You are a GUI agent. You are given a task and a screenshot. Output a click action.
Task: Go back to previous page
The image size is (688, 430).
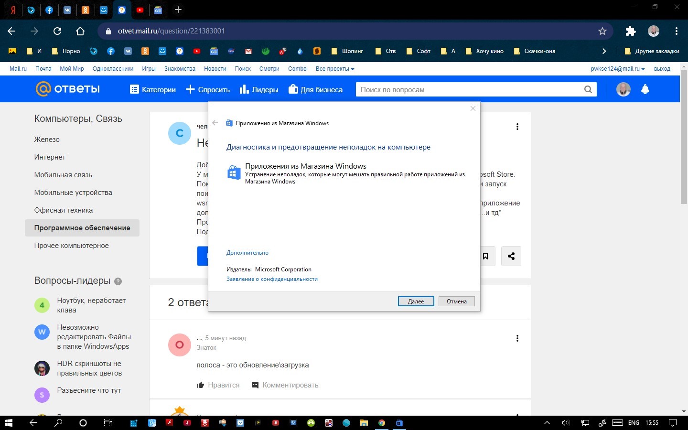pos(11,31)
